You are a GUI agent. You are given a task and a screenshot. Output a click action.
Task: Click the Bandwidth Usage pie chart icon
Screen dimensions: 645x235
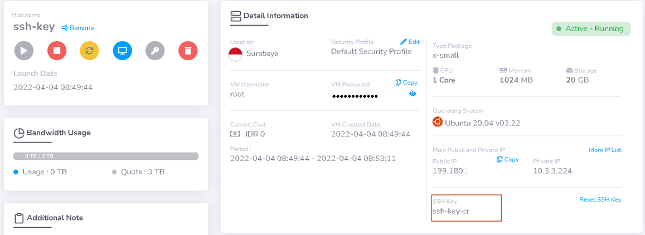point(19,133)
